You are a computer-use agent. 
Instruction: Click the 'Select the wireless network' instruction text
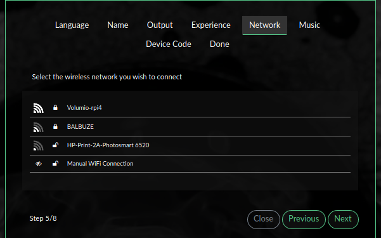[107, 77]
